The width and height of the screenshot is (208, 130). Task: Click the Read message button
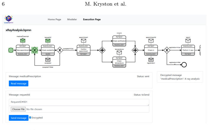[x=19, y=84]
